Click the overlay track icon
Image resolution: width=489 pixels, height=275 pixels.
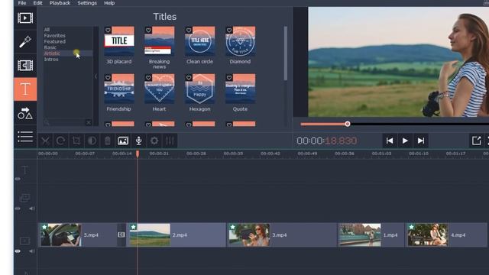coord(24,198)
